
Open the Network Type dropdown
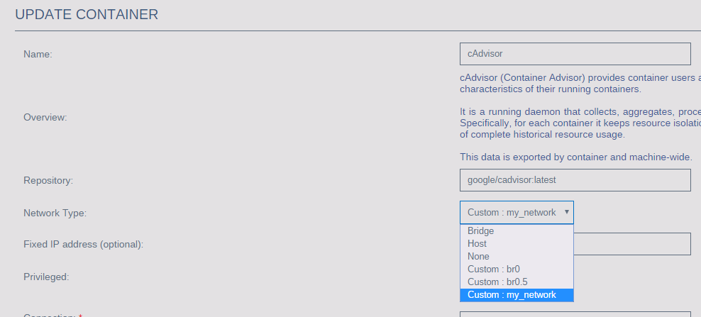click(517, 212)
